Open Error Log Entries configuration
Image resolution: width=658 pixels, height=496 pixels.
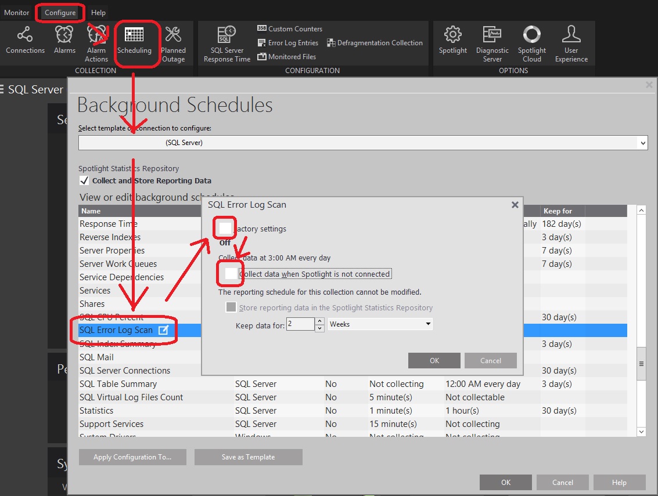click(288, 43)
